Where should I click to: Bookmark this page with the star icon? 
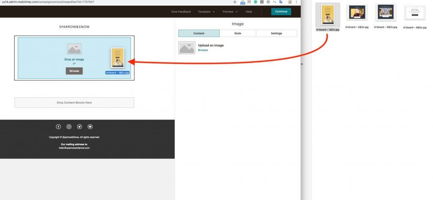pyautogui.click(x=235, y=2)
